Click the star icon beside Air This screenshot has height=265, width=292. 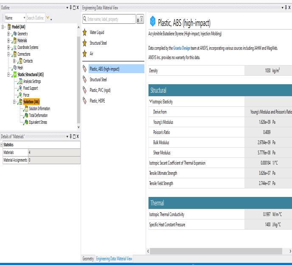[x=85, y=53]
